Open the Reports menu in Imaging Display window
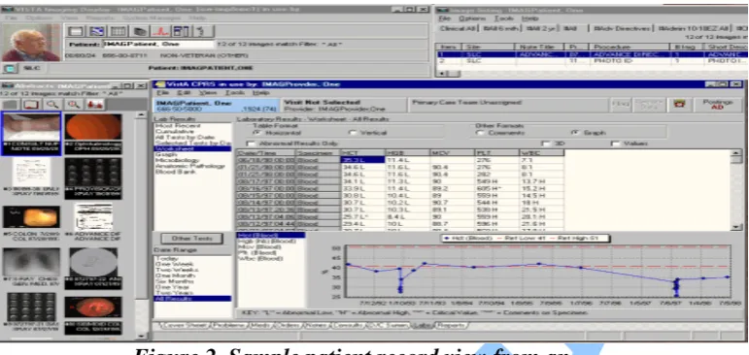 click(100, 17)
